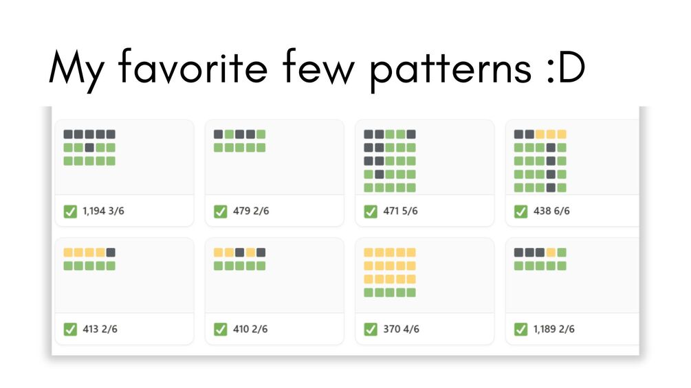Click the all-yellow 370 pattern grid

pyautogui.click(x=390, y=273)
